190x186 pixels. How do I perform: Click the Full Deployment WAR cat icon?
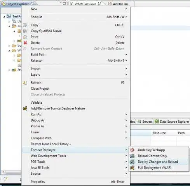coord(132,168)
